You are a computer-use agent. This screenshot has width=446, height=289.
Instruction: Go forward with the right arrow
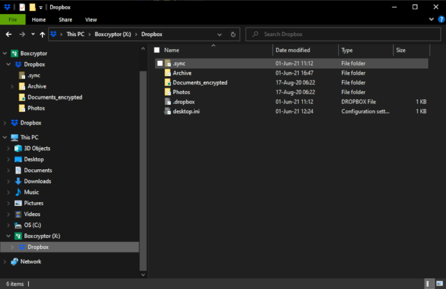(22, 35)
